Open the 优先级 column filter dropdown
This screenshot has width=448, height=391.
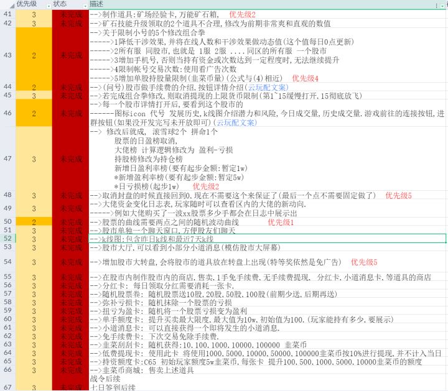tap(49, 6)
